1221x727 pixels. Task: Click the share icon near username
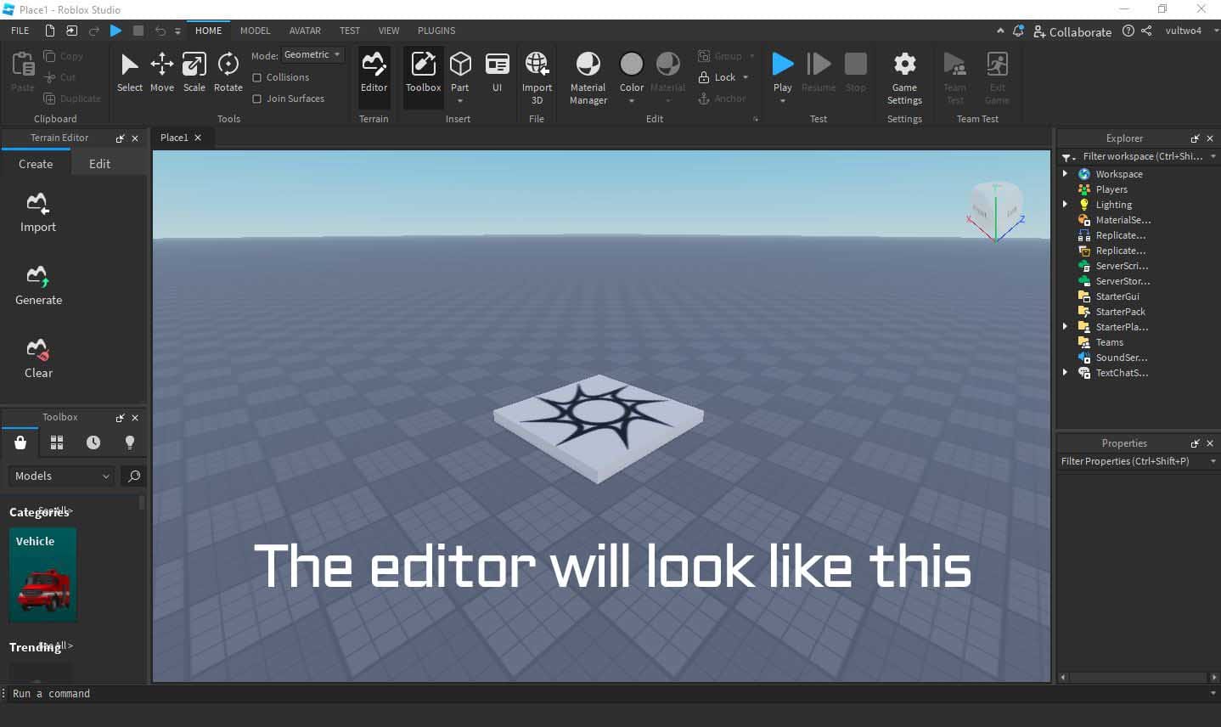tap(1146, 31)
